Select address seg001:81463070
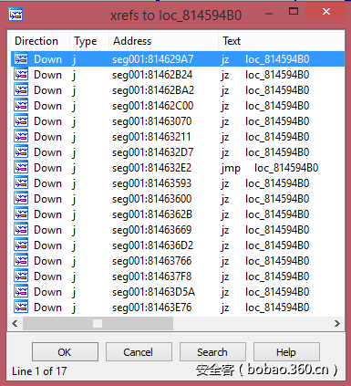This screenshot has height=386, width=351. 152,121
